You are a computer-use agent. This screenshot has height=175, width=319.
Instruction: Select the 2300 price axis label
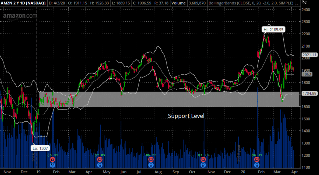(306, 22)
